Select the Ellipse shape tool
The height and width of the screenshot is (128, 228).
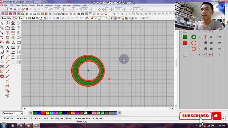pos(19,38)
